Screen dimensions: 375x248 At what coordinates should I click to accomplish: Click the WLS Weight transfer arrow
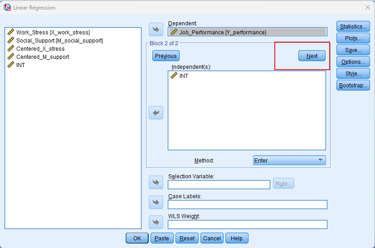click(x=156, y=222)
